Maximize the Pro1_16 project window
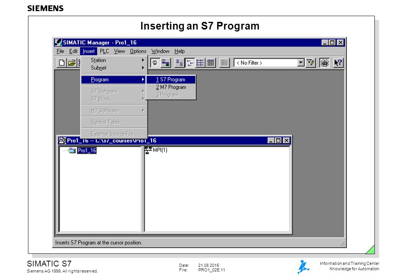 (278, 140)
